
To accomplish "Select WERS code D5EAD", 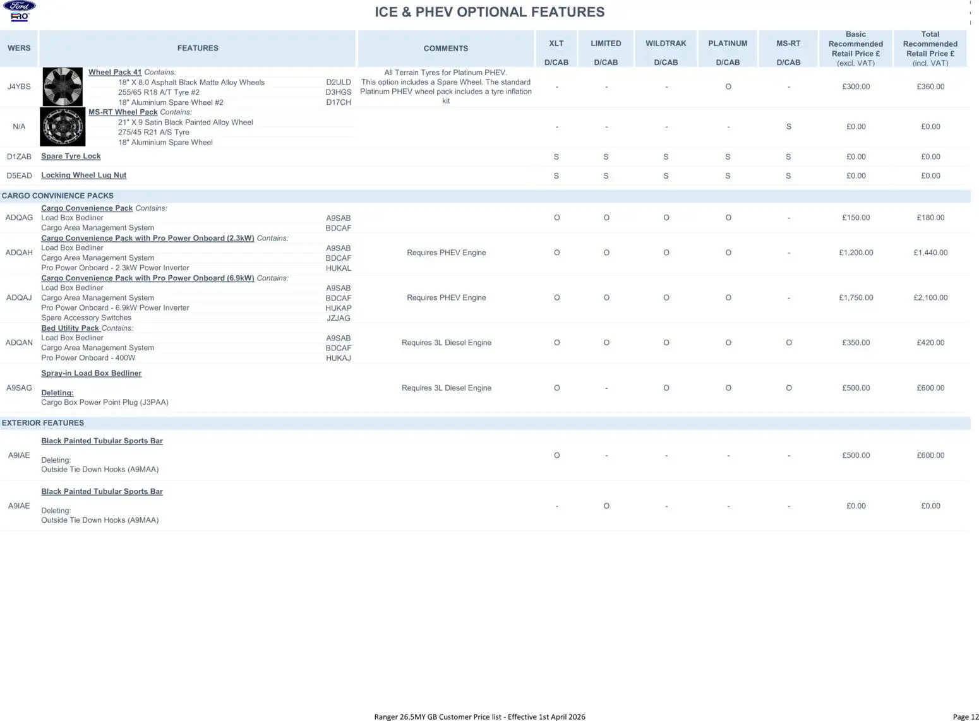I will (x=19, y=176).
